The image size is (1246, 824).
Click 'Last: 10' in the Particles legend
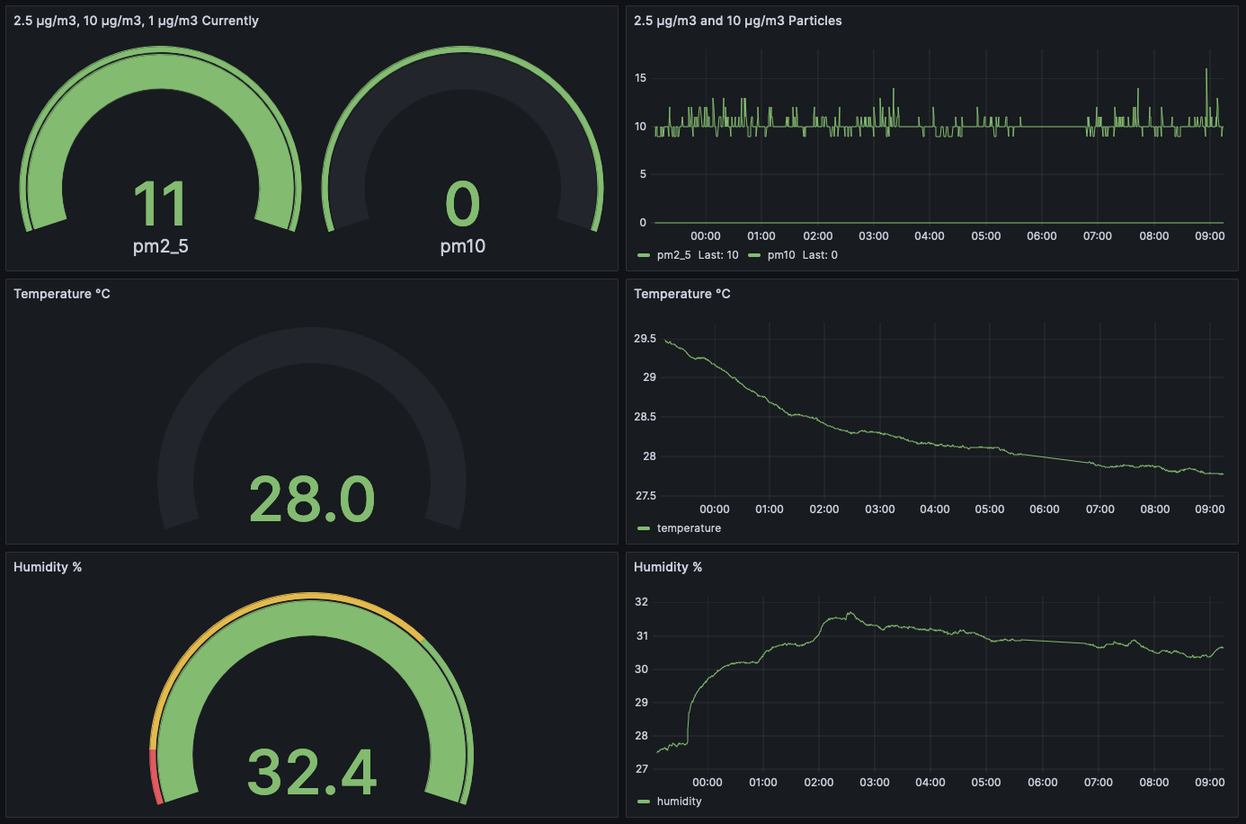click(x=718, y=255)
